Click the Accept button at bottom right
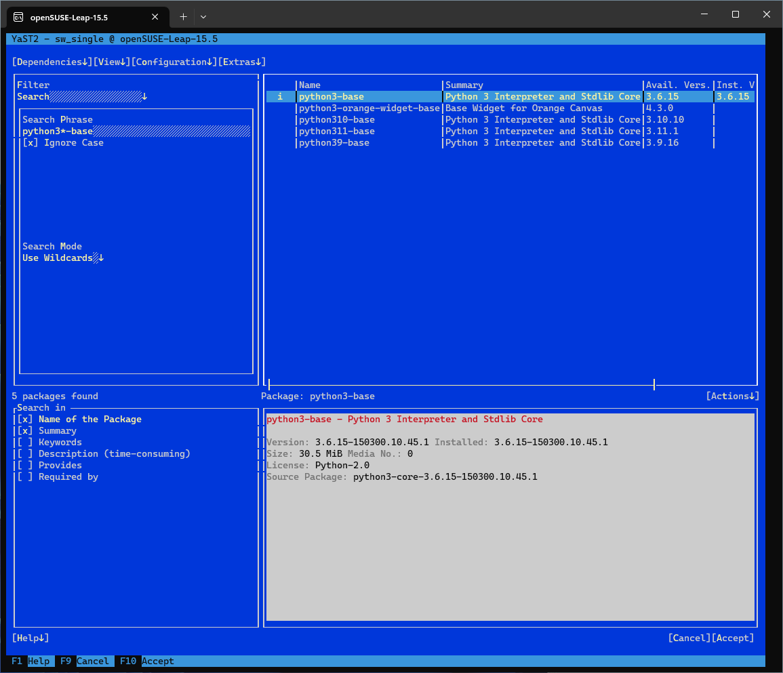 pyautogui.click(x=733, y=638)
